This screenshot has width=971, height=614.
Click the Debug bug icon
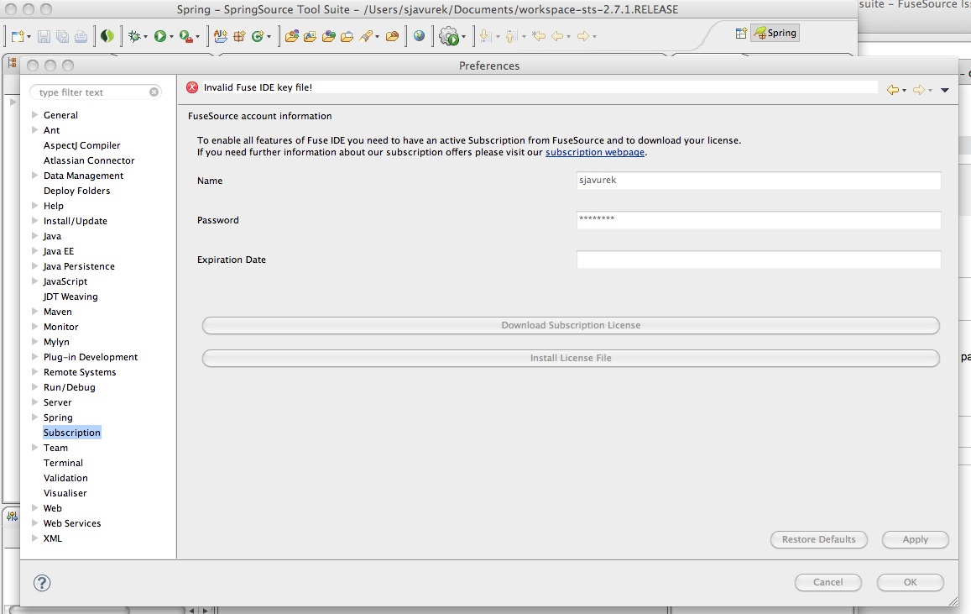click(133, 37)
